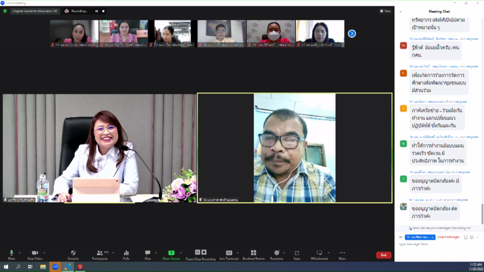
Task: Click Meeting Chat vertical scrollbar
Action: click(482, 215)
